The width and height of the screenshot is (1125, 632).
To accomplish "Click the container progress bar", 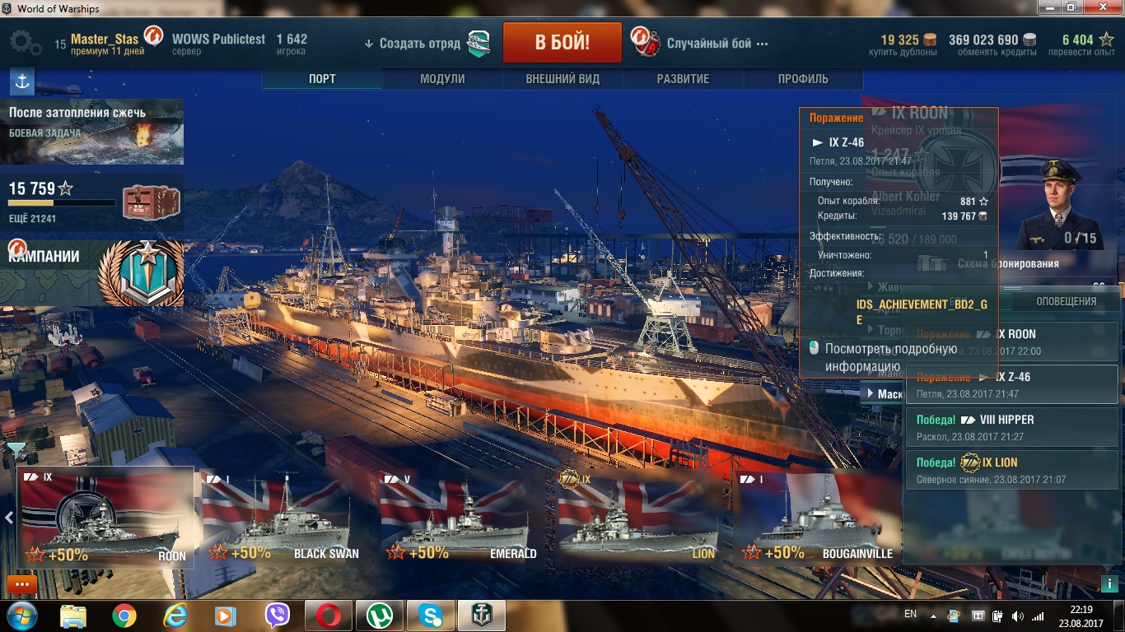I will (62, 203).
